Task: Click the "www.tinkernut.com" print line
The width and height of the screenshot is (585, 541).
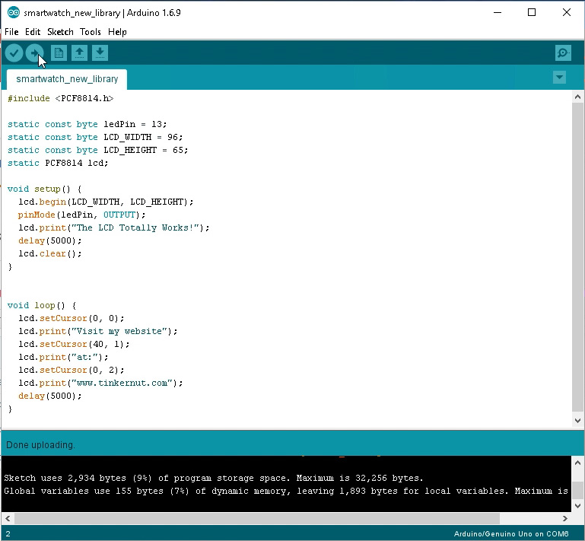Action: 100,383
